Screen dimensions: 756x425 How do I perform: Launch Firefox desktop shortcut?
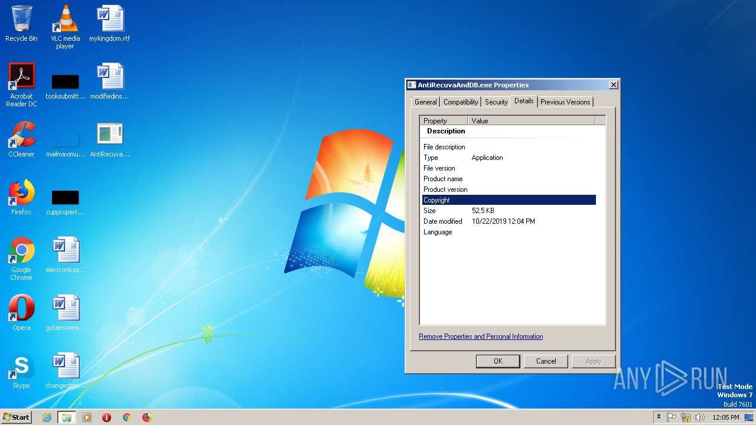tap(21, 197)
